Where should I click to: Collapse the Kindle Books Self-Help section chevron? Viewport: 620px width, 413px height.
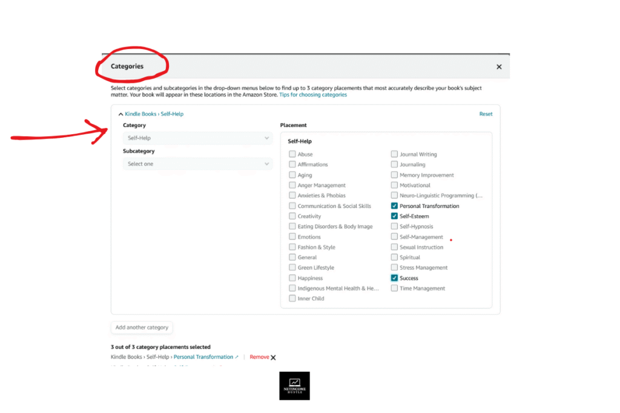tap(120, 114)
